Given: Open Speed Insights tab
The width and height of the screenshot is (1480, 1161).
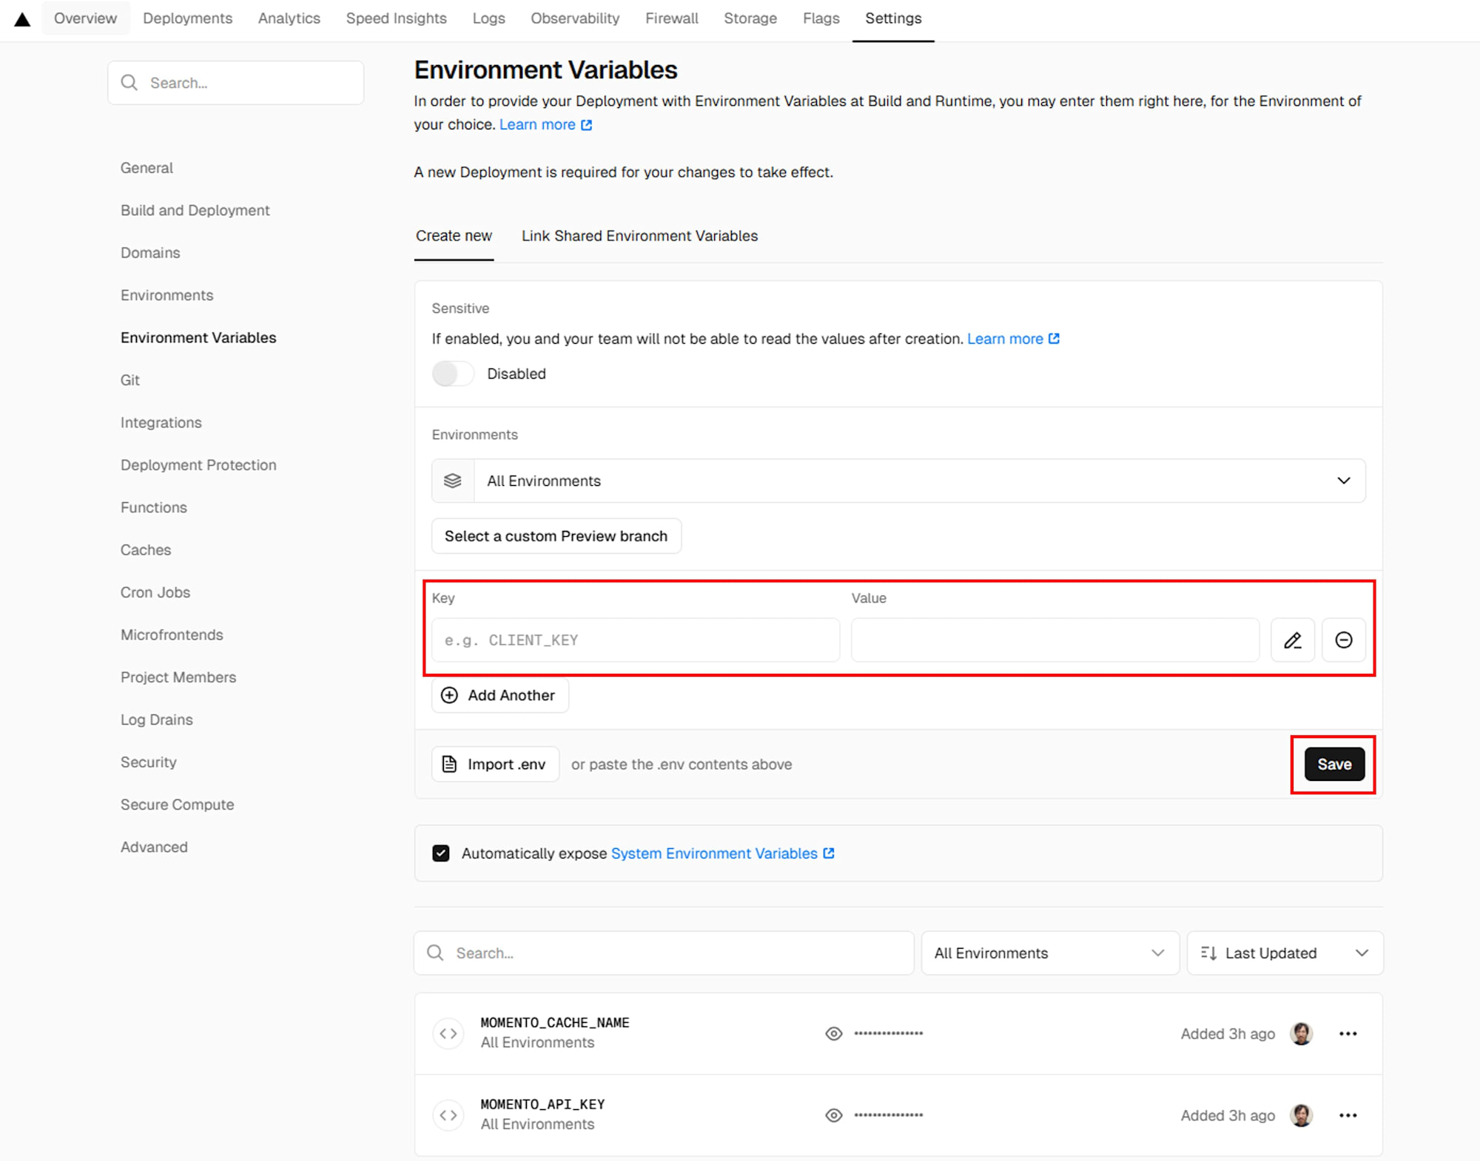Looking at the screenshot, I should pyautogui.click(x=396, y=18).
